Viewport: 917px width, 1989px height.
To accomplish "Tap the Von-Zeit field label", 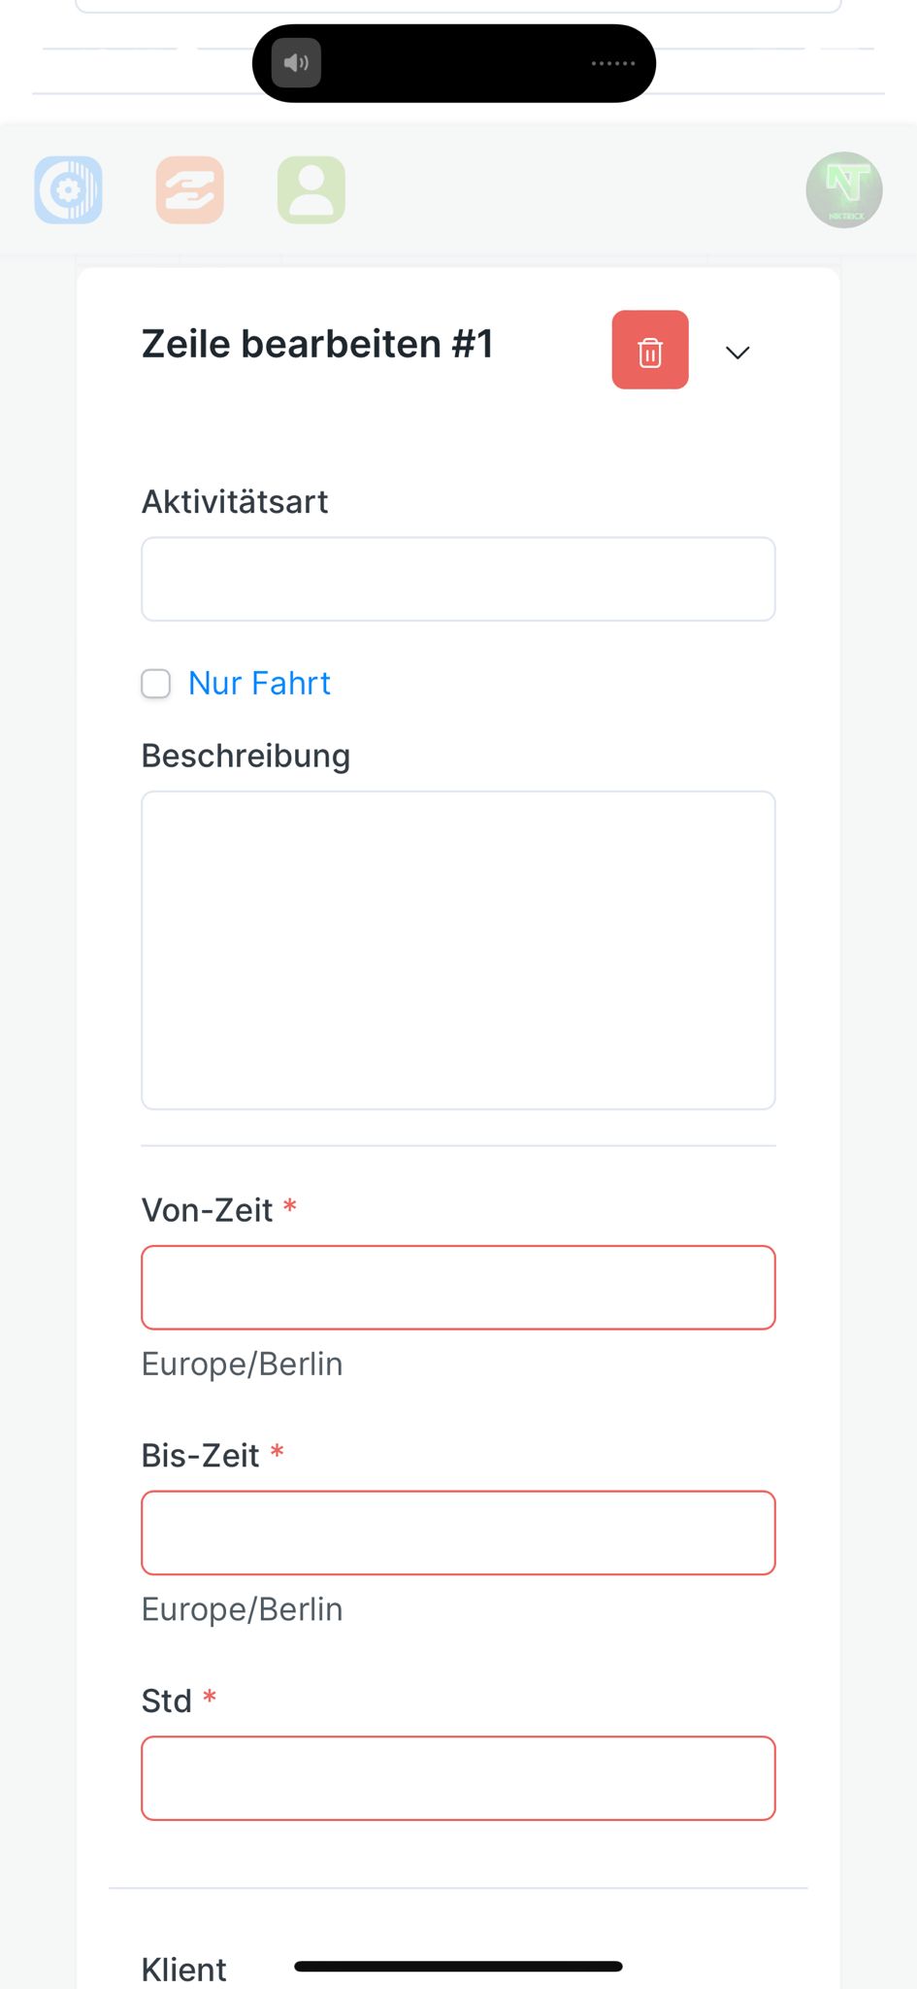I will [207, 1210].
